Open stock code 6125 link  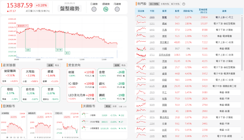[152, 86]
